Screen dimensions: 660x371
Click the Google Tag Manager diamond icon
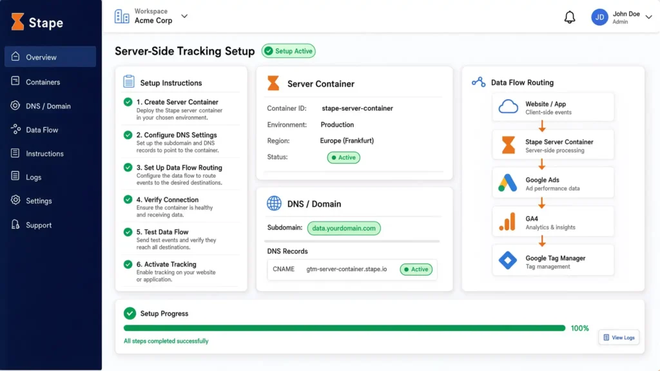(x=508, y=260)
